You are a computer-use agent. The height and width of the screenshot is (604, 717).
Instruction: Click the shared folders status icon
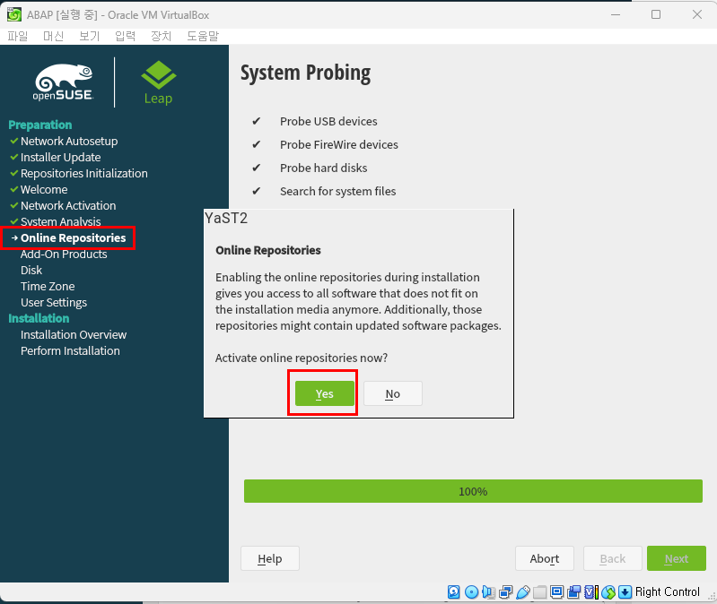pos(539,592)
